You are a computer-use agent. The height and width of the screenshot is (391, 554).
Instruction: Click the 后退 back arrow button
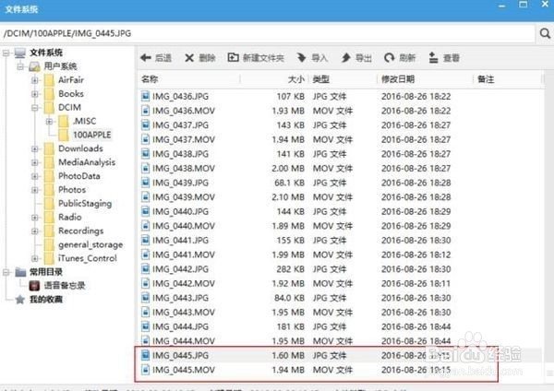[156, 58]
